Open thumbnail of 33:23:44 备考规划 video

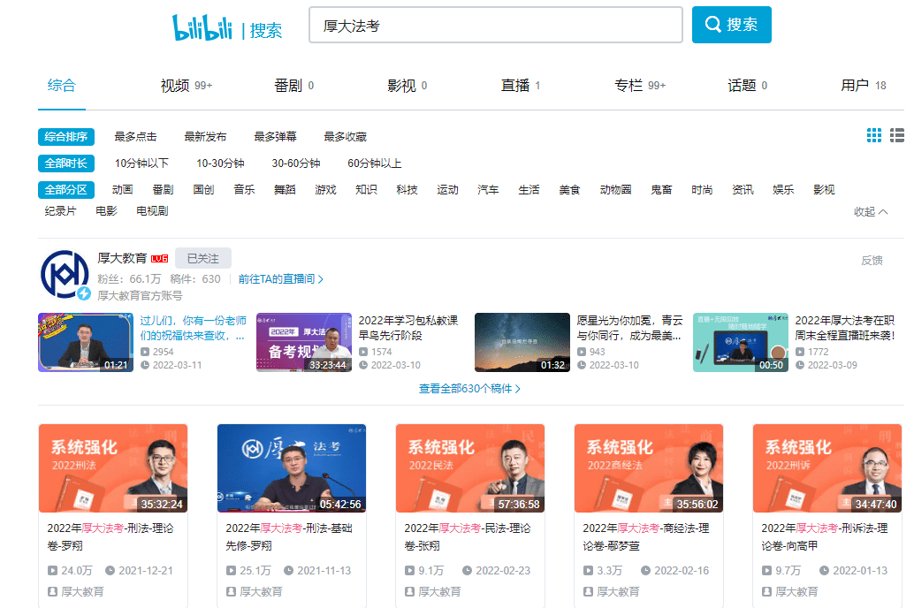point(304,342)
